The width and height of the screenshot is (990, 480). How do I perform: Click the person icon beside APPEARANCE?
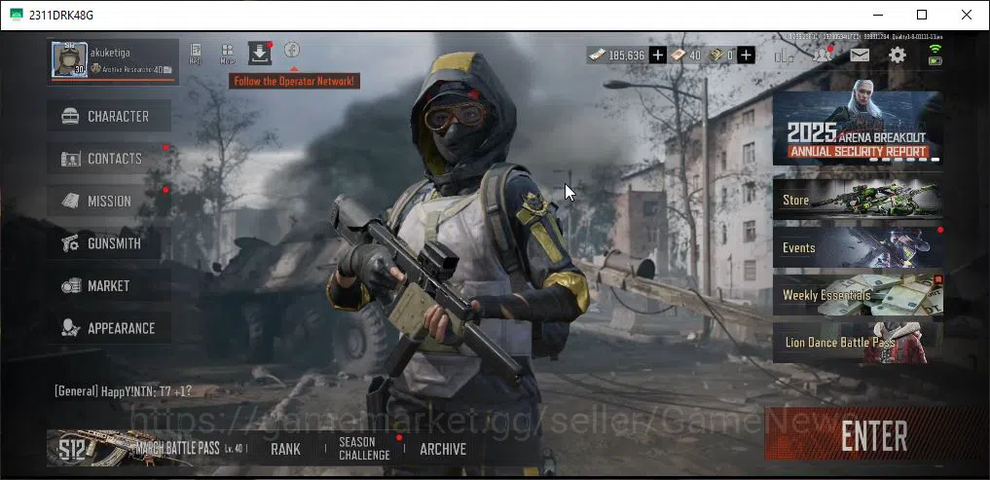70,328
